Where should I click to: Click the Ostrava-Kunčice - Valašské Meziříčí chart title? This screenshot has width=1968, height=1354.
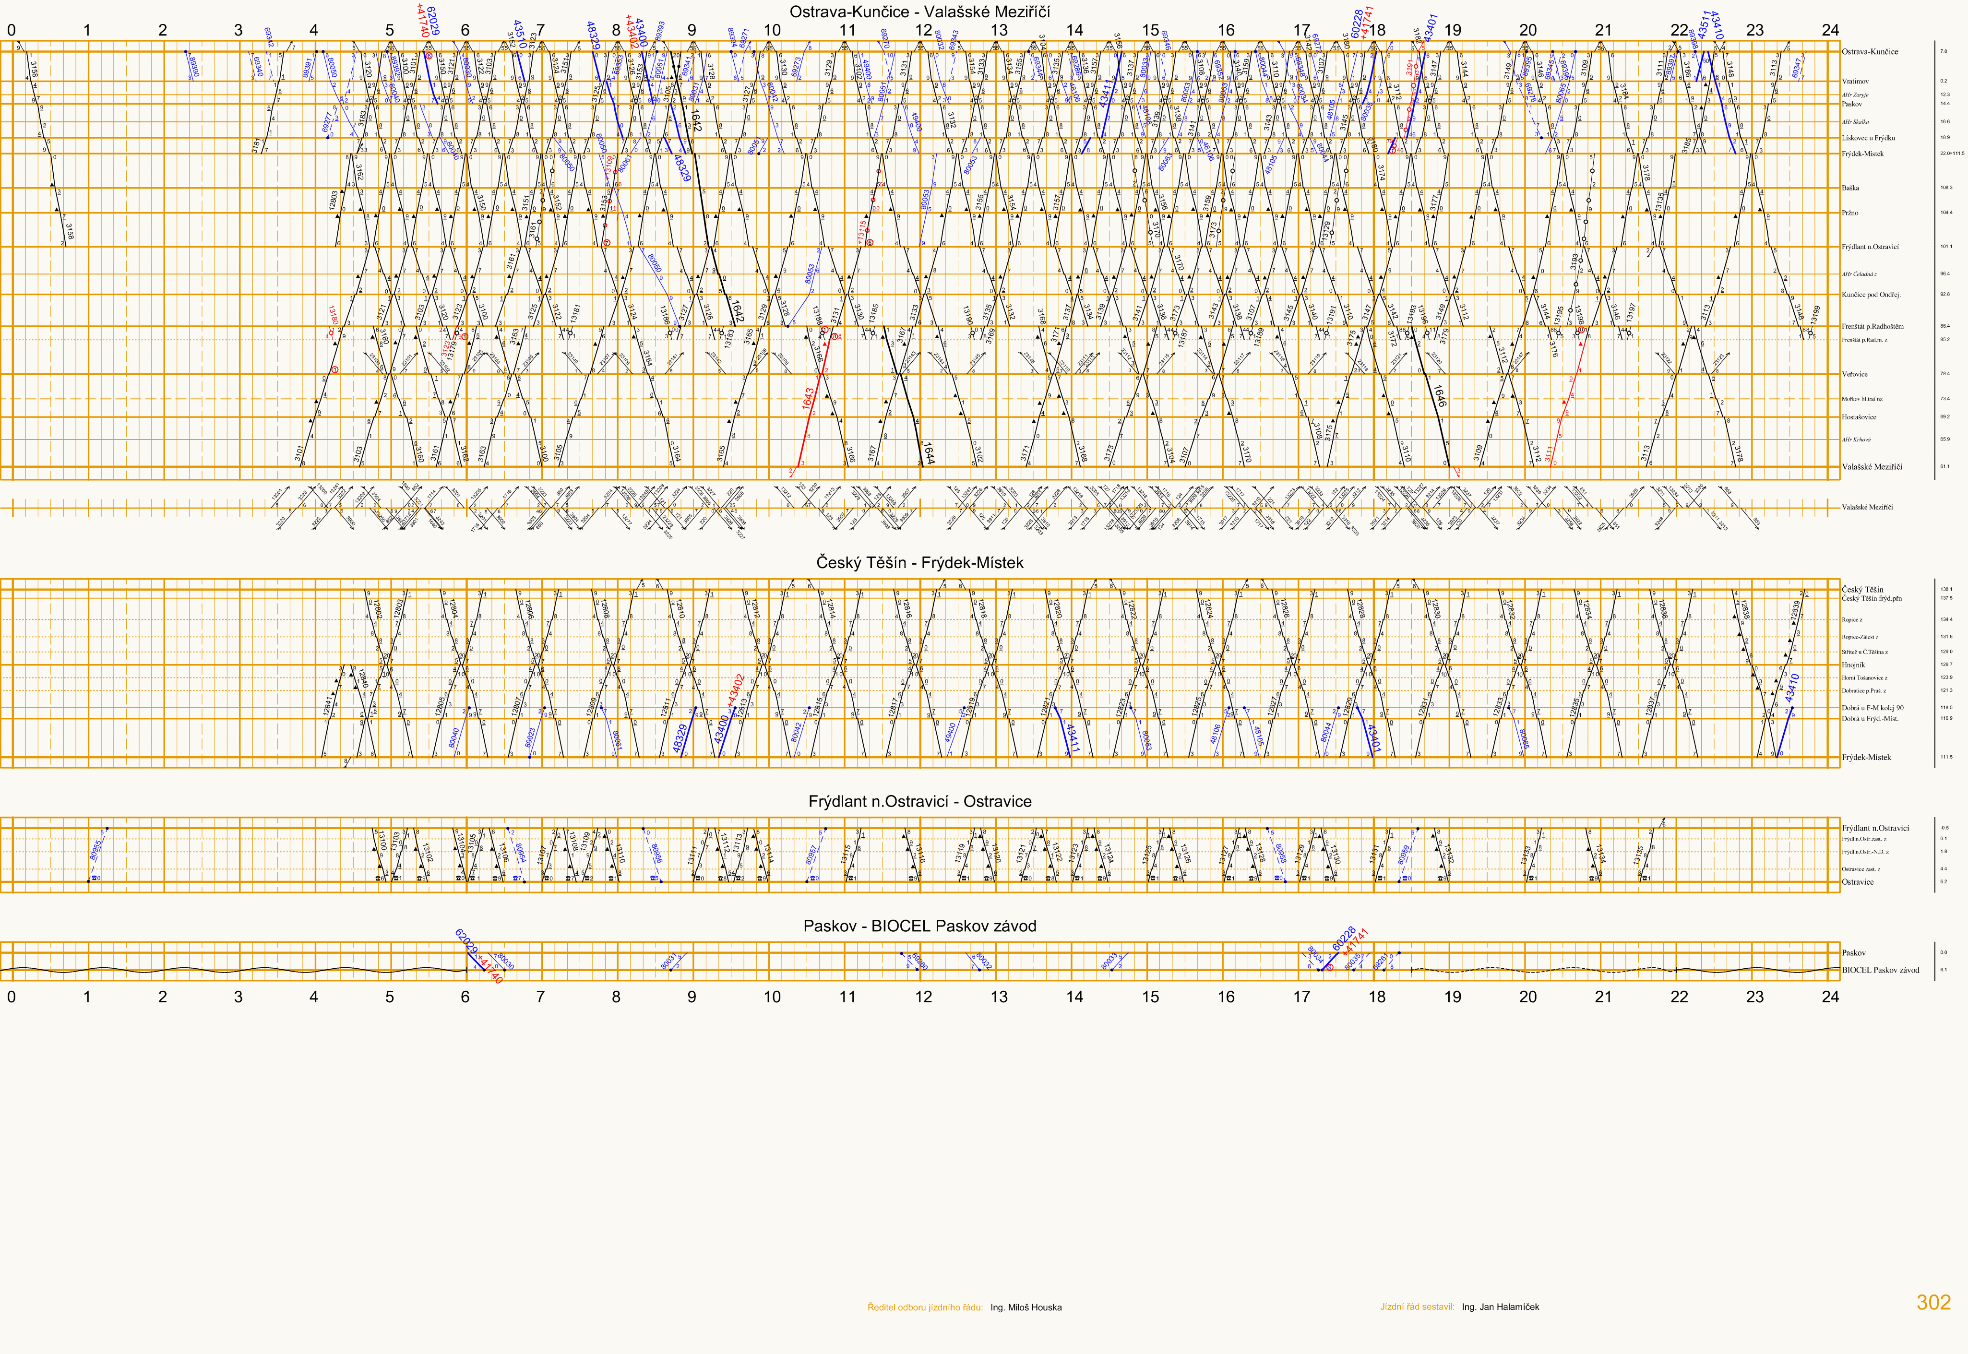pos(919,12)
